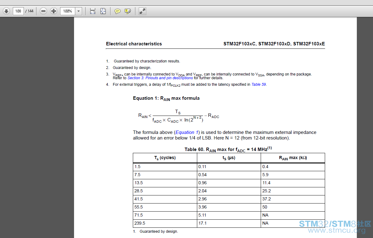The height and width of the screenshot is (238, 373).
Task: Click footnote 4 about external triggers
Action: point(187,85)
